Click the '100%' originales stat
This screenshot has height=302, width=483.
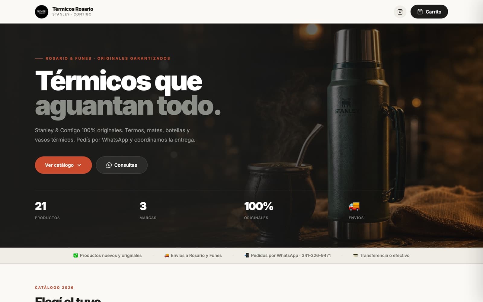point(259,206)
